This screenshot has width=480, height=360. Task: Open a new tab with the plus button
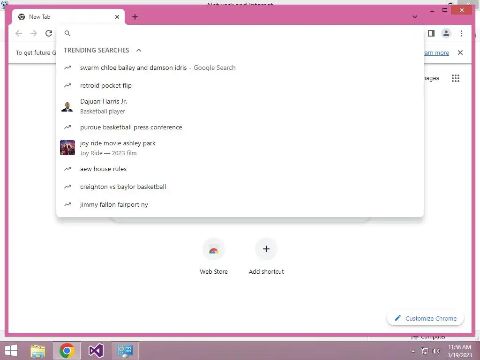(135, 17)
